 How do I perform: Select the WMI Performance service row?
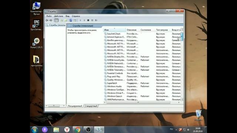[x=142, y=99]
